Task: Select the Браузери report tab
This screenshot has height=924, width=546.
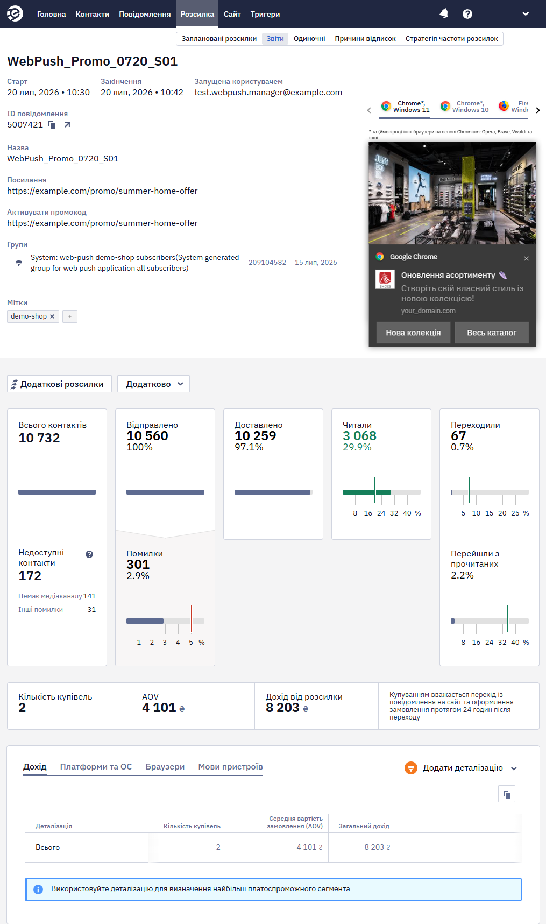Action: [x=165, y=767]
